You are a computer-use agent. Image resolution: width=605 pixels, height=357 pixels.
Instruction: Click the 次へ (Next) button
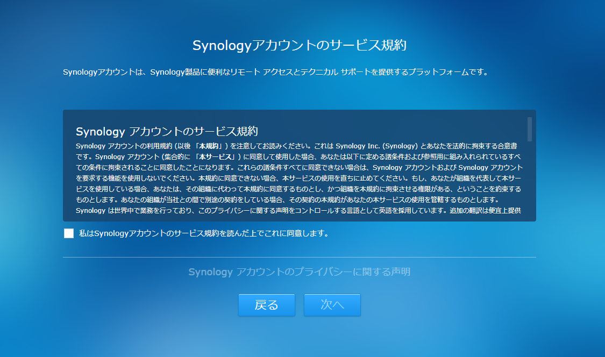coord(332,305)
